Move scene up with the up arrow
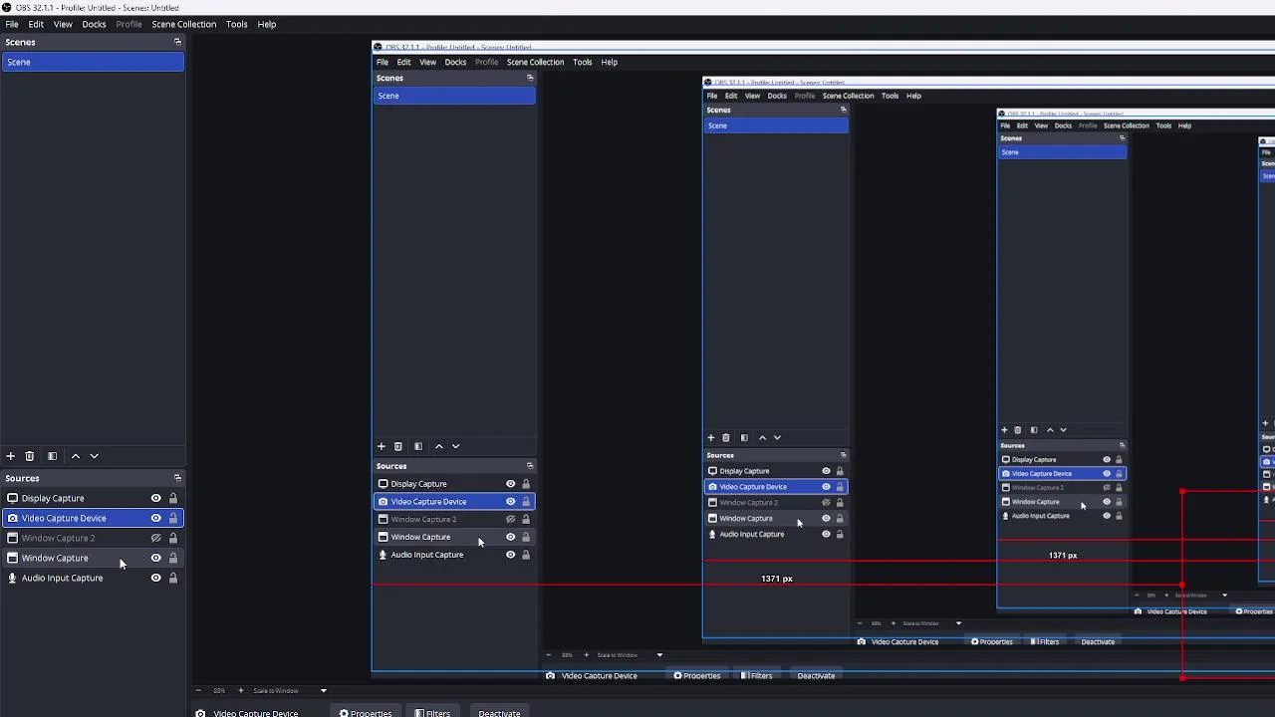This screenshot has height=717, width=1275. 75,456
